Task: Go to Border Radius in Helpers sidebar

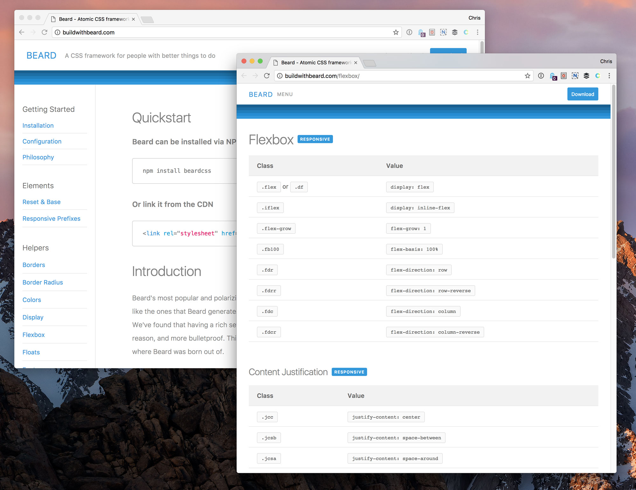Action: pos(43,282)
